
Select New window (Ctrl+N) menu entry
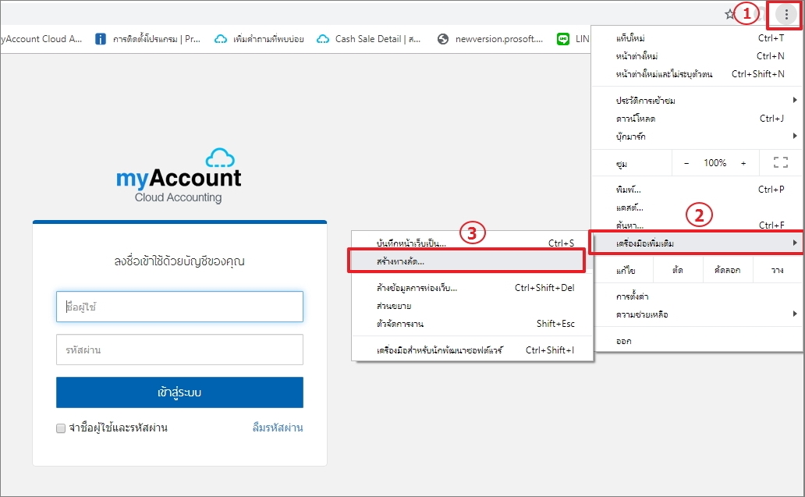[x=697, y=56]
